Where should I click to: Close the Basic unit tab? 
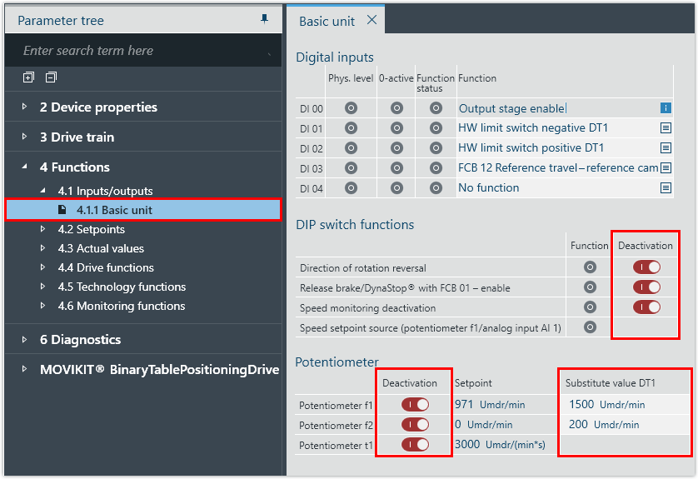pyautogui.click(x=371, y=20)
